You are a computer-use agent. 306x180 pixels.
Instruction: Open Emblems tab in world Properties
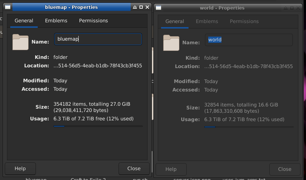(207, 22)
